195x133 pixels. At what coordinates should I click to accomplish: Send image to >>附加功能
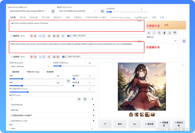click(x=179, y=124)
